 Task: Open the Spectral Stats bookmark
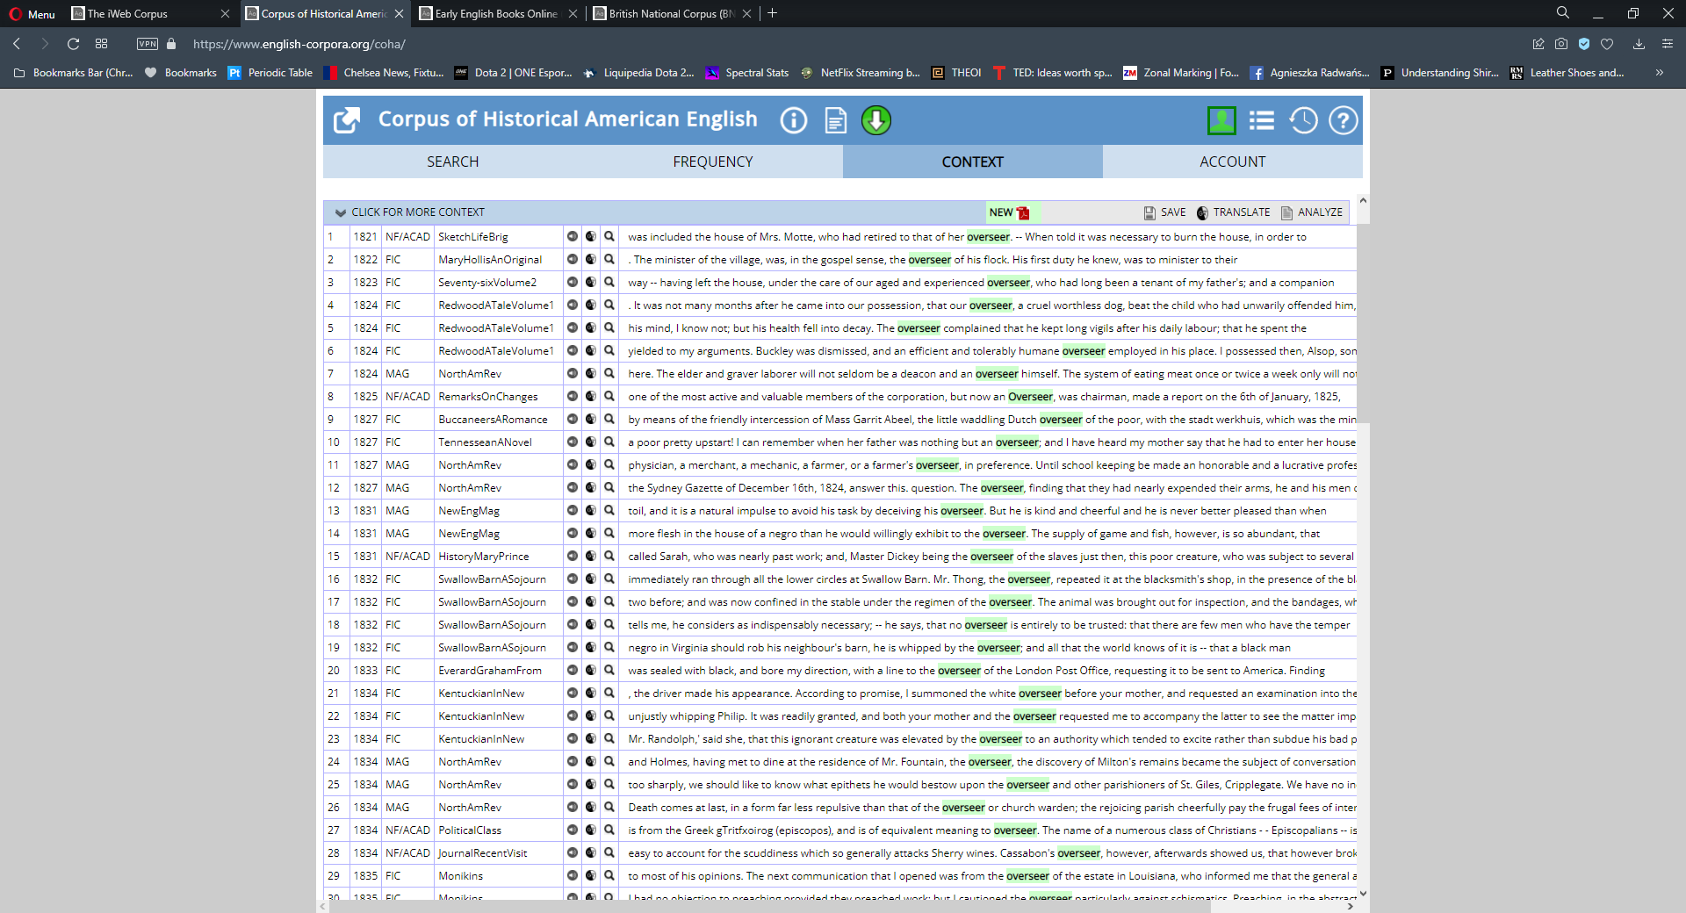(x=747, y=73)
